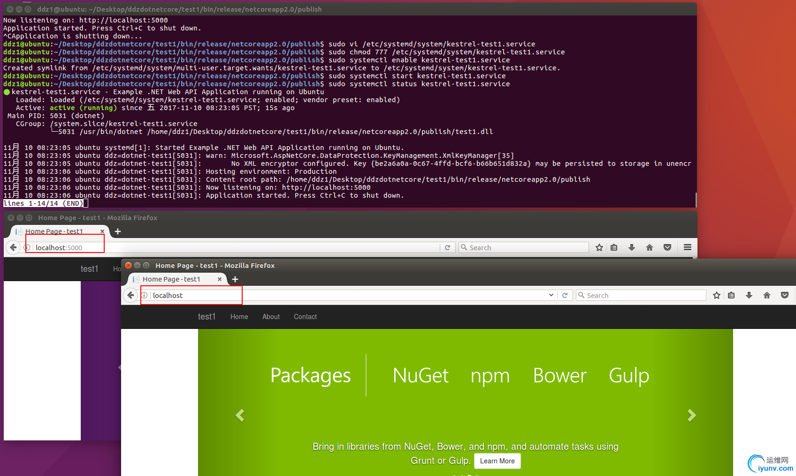The width and height of the screenshot is (796, 476).
Task: Click the back arrow in the localhost:5000 Firefox window
Action: [13, 247]
